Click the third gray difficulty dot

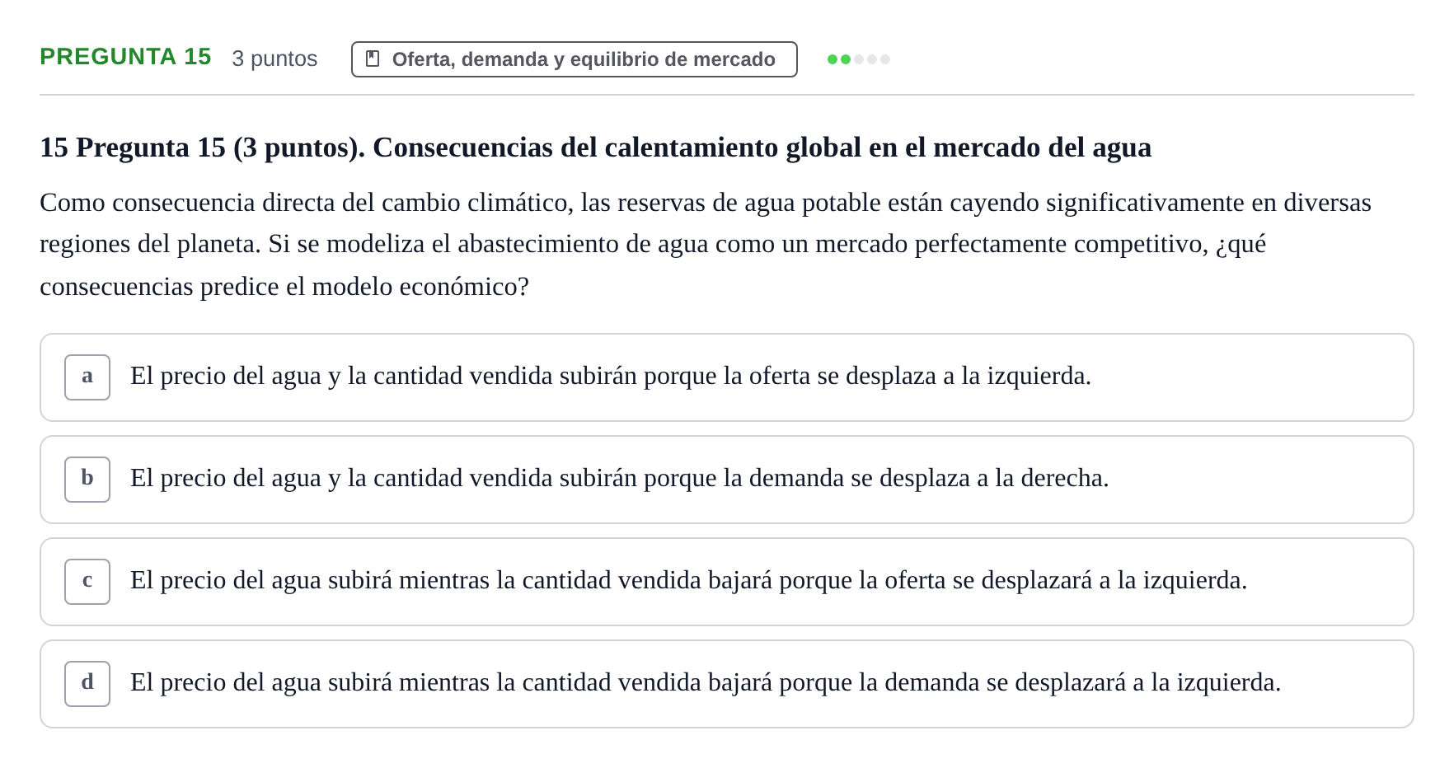pos(859,59)
